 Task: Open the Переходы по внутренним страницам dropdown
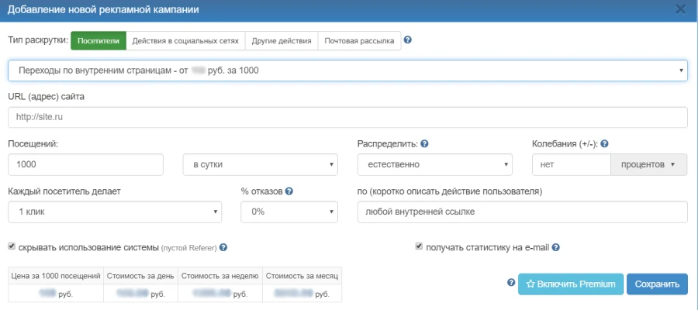pyautogui.click(x=347, y=71)
